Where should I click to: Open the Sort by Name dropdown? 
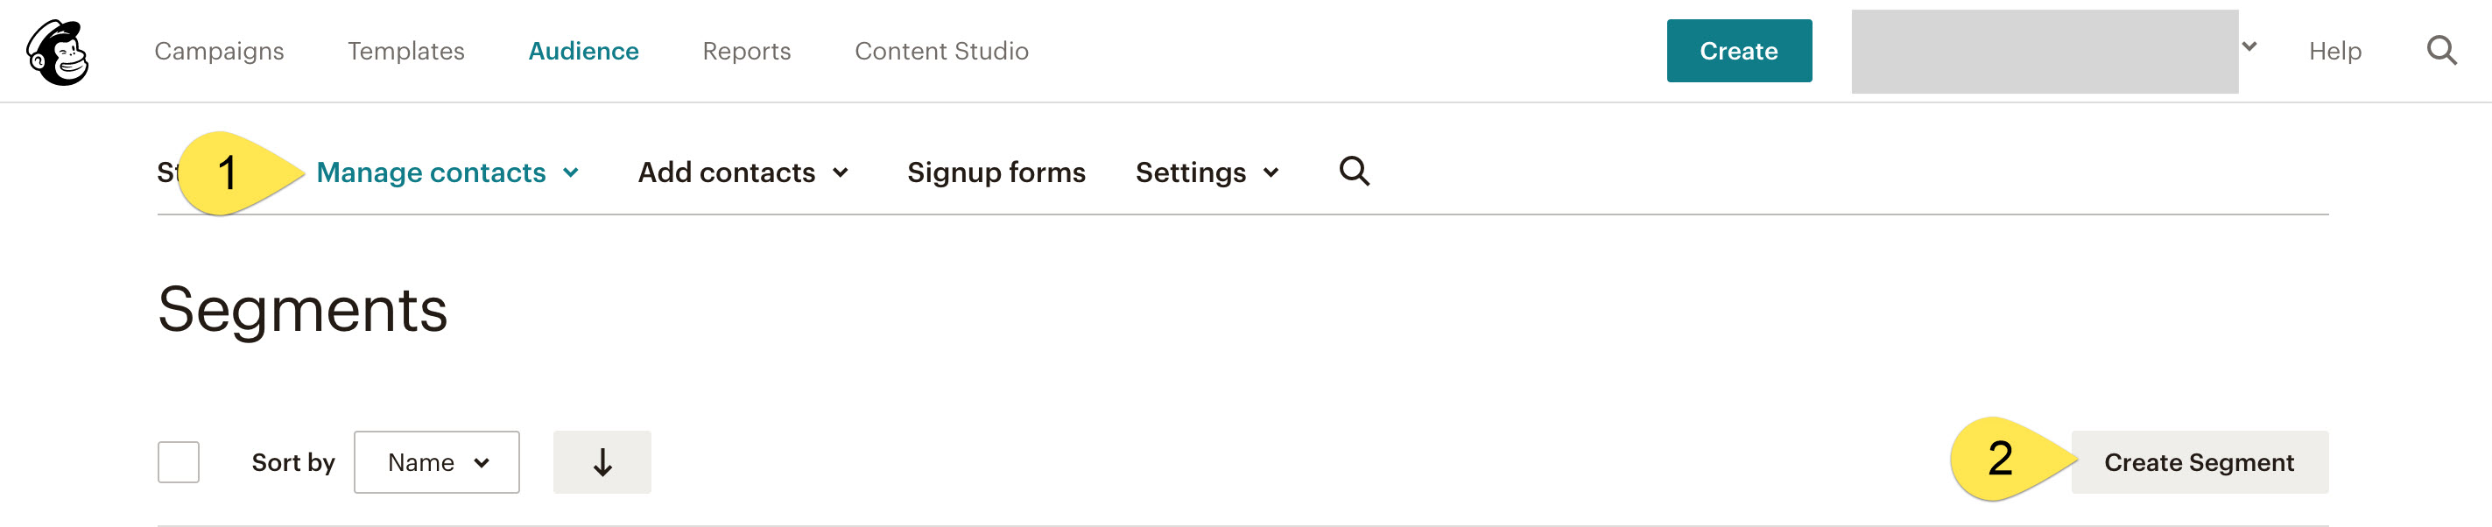click(x=436, y=462)
